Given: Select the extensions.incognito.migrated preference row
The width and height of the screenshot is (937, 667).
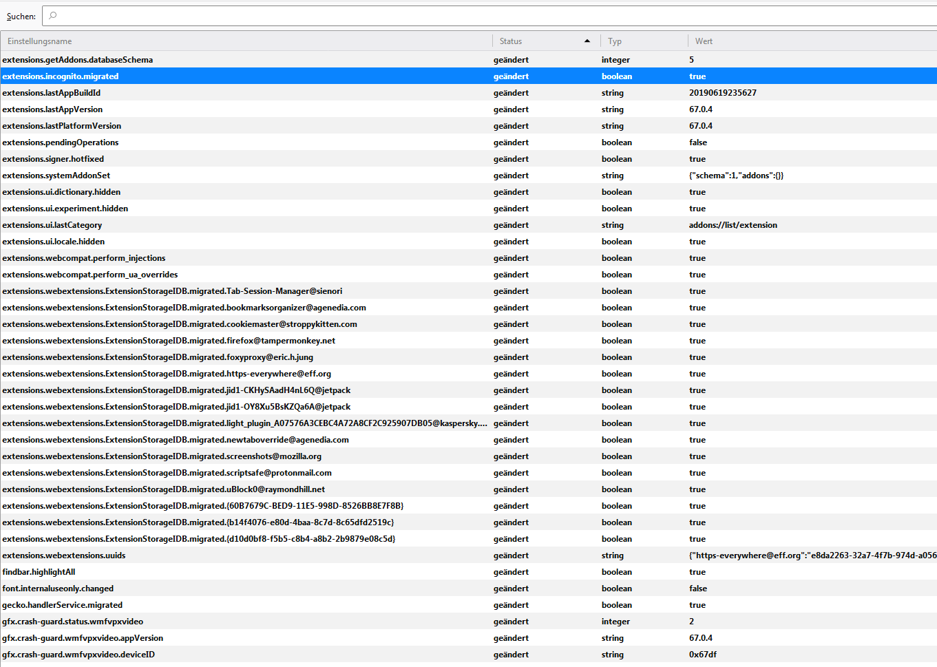Looking at the screenshot, I should coord(61,76).
